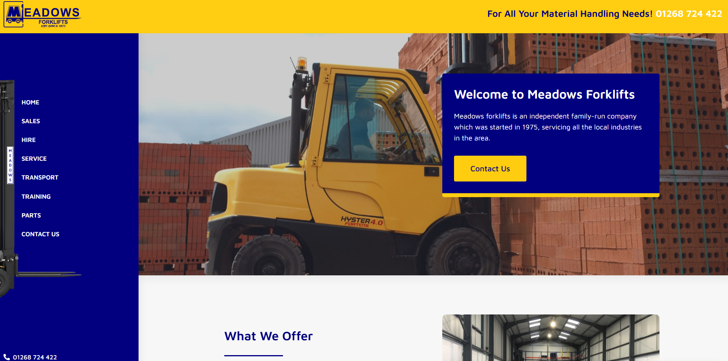Go to the Sales page
Viewport: 728px width, 361px height.
point(31,121)
